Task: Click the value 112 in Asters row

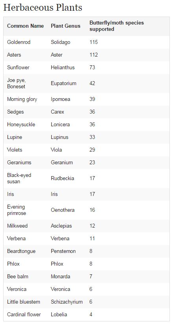Action: click(93, 55)
